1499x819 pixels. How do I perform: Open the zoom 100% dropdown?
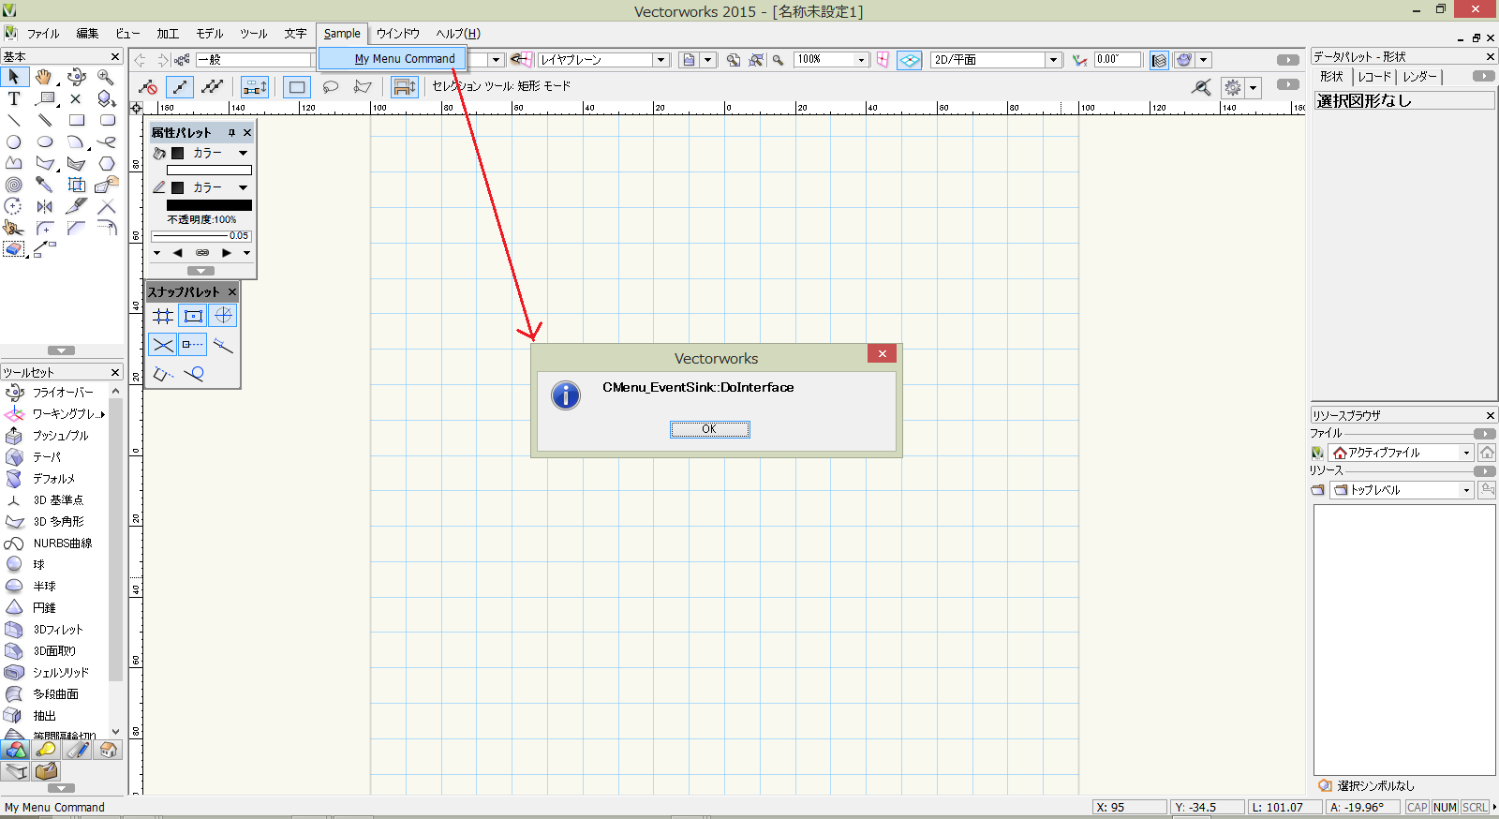861,60
